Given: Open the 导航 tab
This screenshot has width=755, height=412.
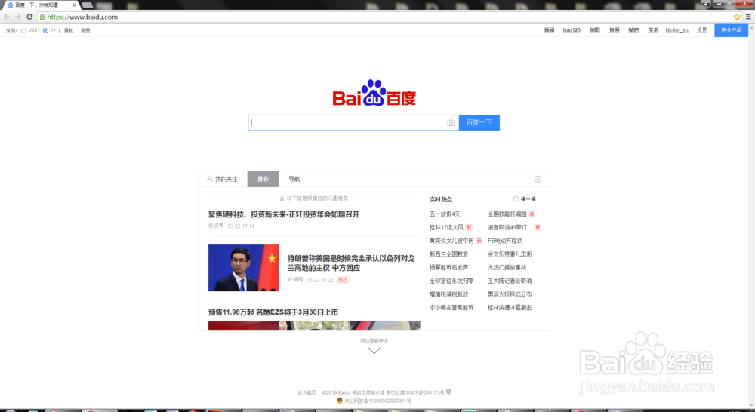Looking at the screenshot, I should (x=294, y=179).
